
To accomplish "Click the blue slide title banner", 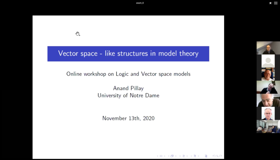I will point(128,54).
